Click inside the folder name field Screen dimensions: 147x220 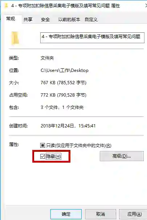pyautogui.click(x=92, y=38)
